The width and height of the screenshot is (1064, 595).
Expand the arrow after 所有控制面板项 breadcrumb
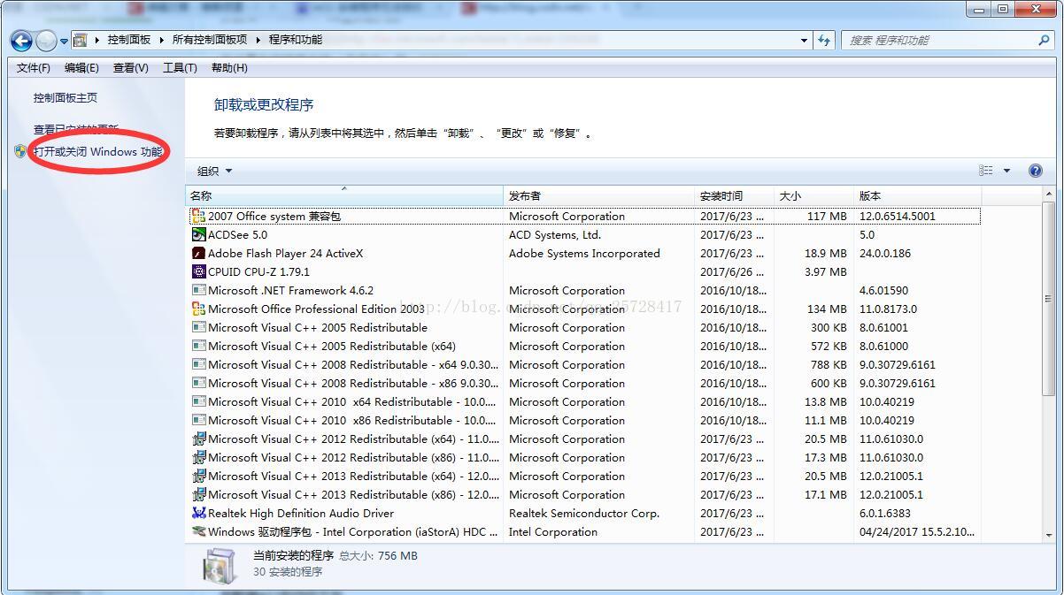point(258,40)
